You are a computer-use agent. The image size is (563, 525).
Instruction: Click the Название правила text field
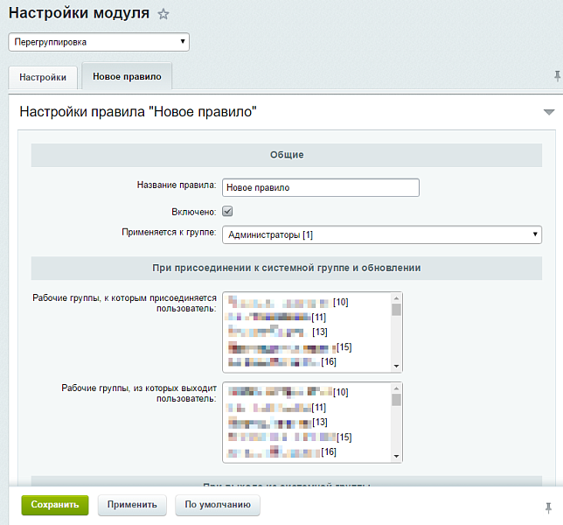click(321, 188)
